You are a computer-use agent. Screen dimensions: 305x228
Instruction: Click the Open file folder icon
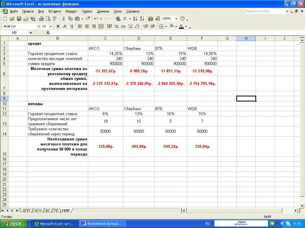[x=12, y=19]
